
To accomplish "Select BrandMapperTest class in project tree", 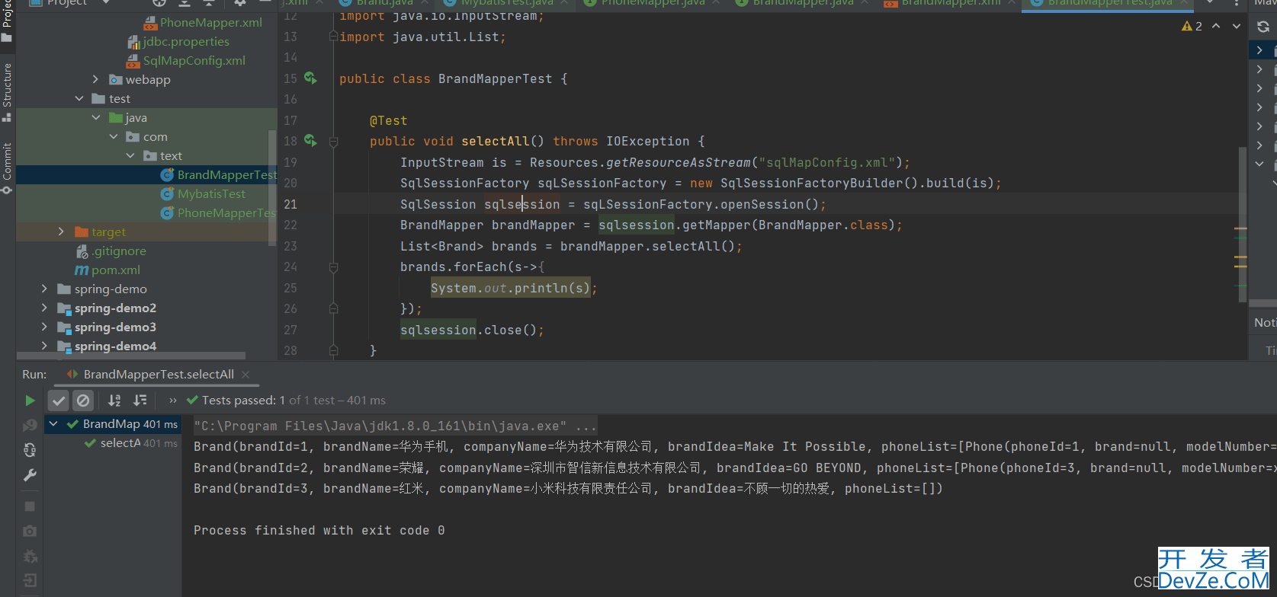I will (x=219, y=175).
